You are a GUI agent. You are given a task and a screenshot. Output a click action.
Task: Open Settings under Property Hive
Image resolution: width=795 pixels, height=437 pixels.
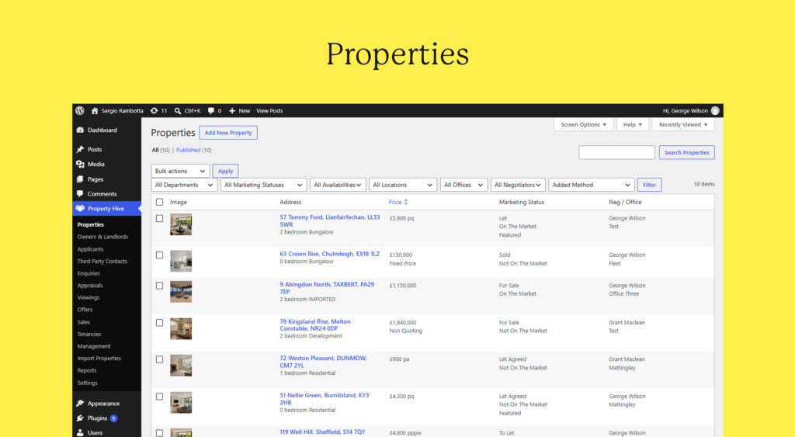tap(87, 383)
